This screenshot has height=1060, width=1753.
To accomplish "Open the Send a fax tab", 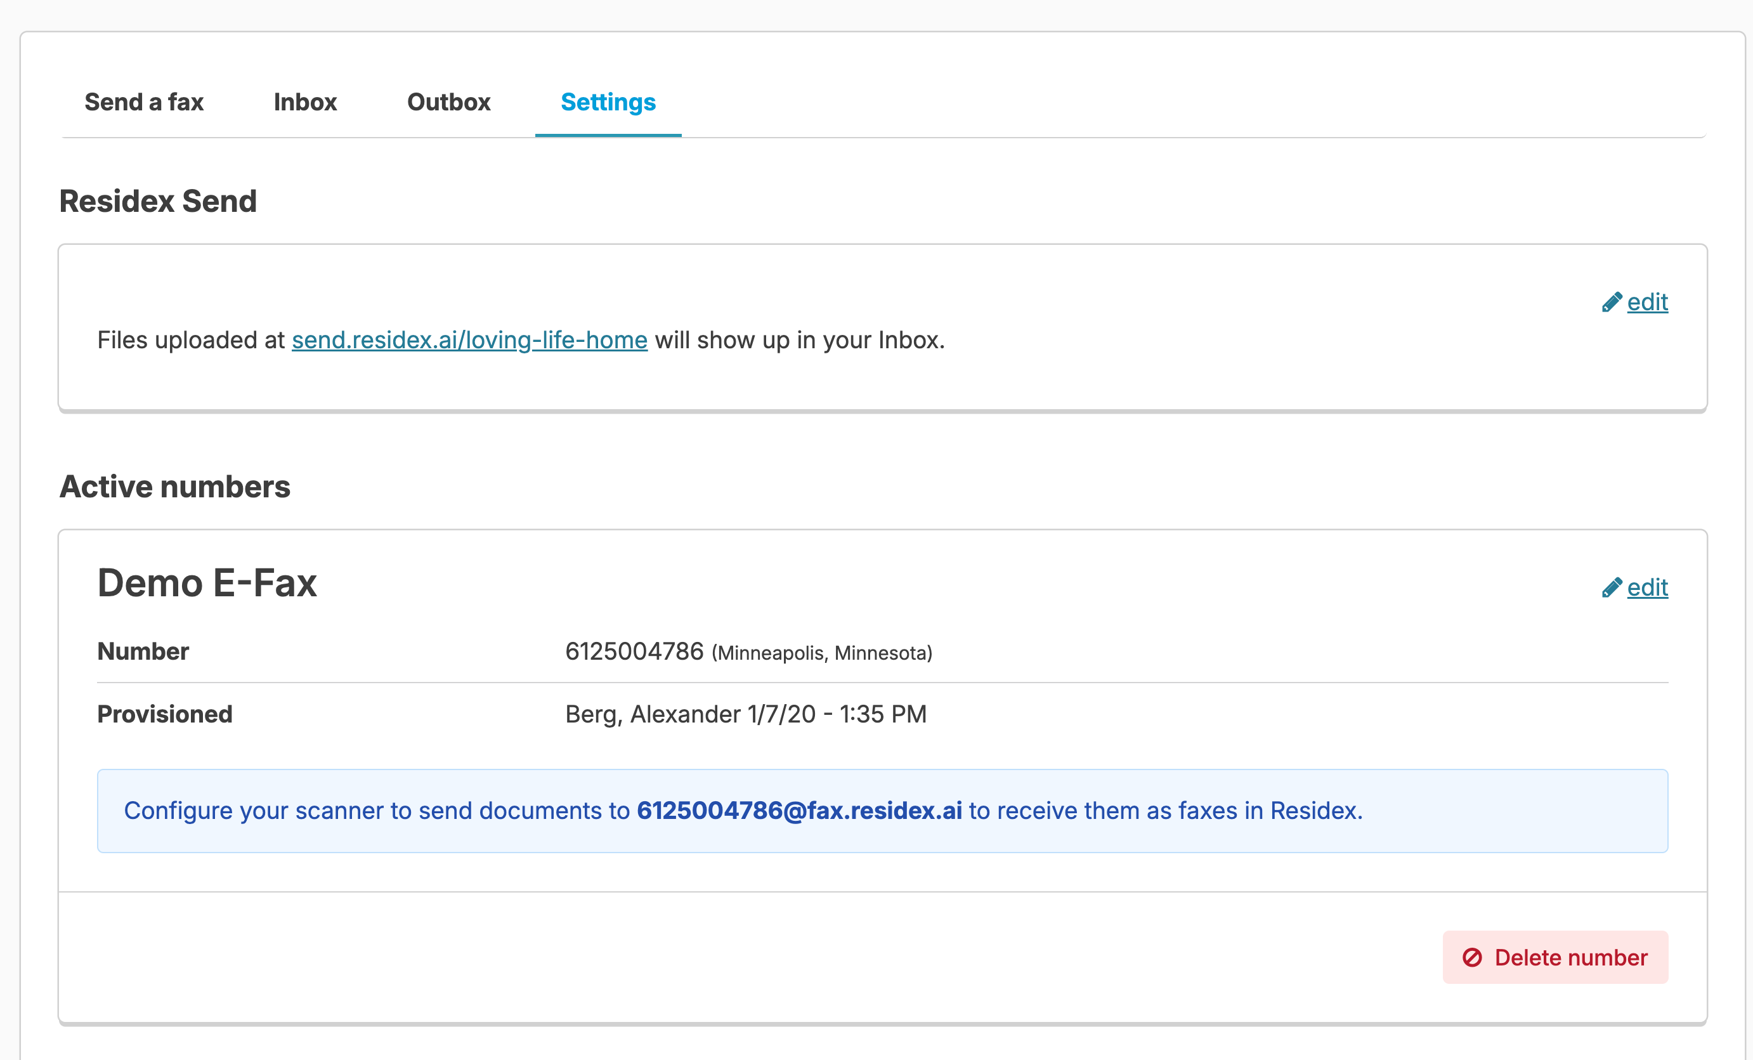I will tap(144, 101).
